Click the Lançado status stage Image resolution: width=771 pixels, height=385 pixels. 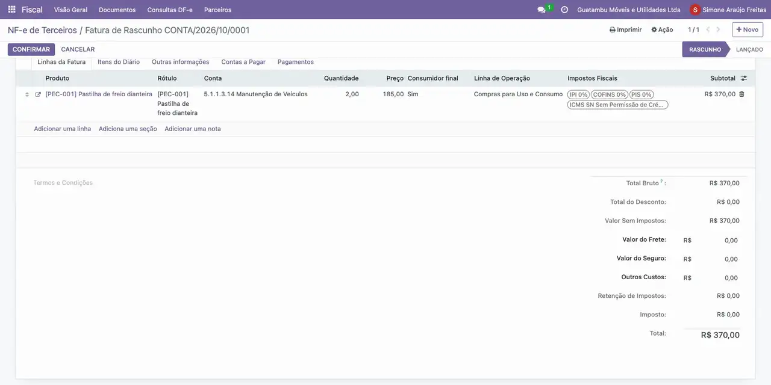click(749, 49)
